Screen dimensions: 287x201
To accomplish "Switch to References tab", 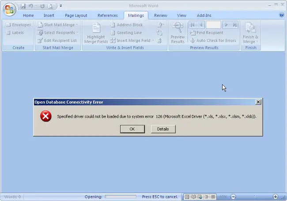I will (108, 15).
